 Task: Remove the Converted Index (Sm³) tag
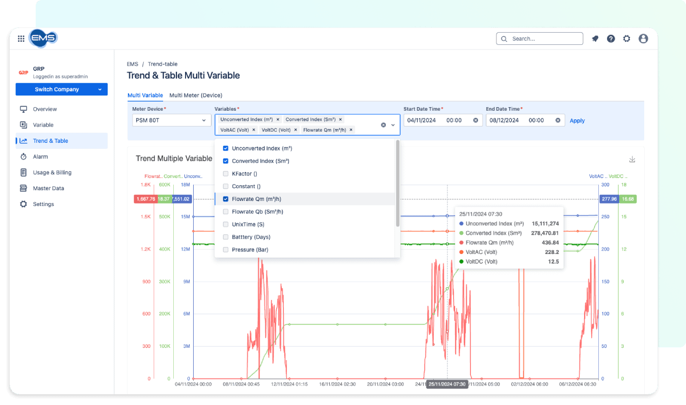pos(341,119)
